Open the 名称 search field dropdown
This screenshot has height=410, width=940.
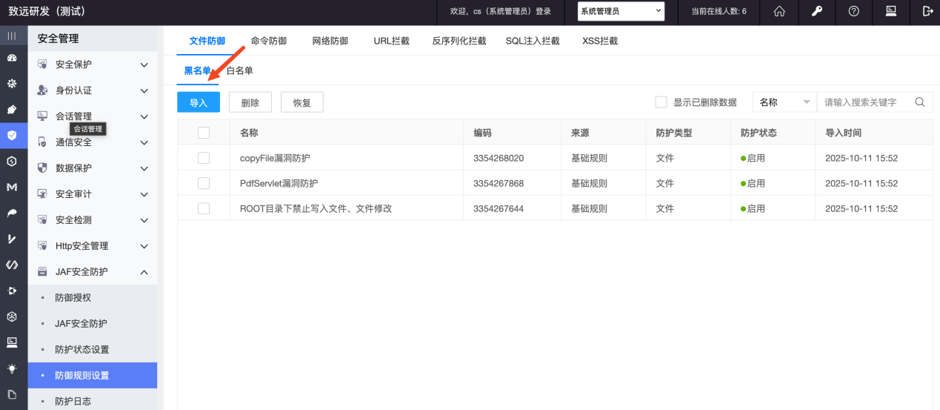(x=784, y=102)
